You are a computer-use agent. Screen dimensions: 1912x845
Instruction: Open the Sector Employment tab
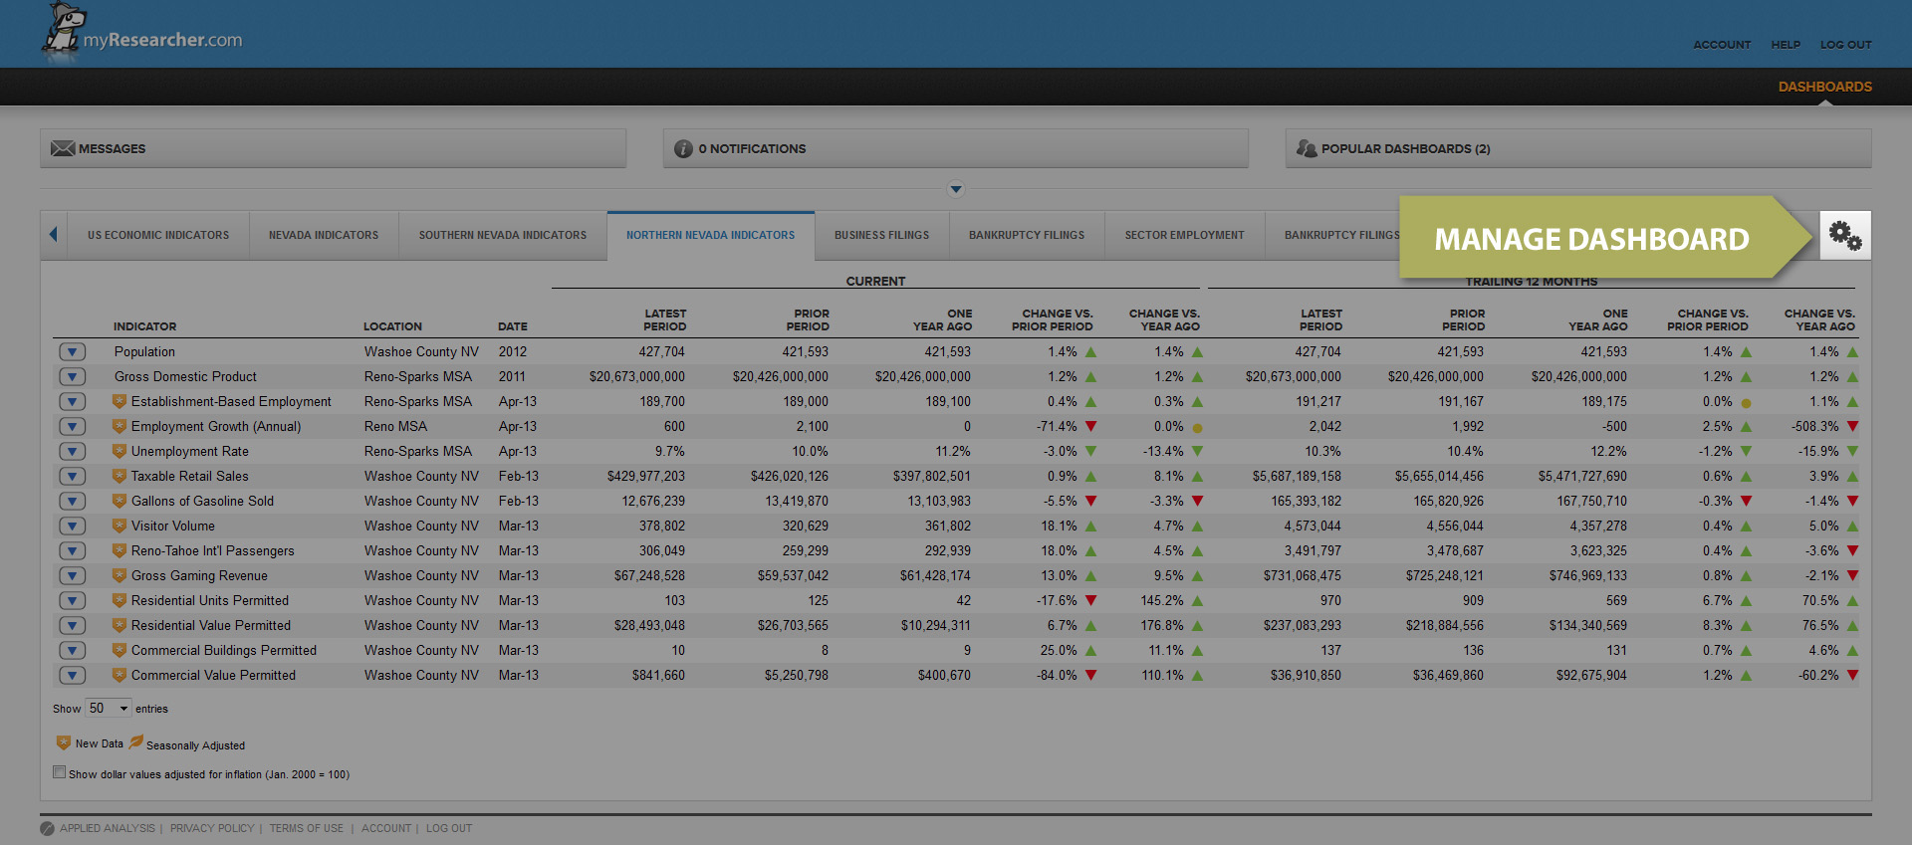1184,236
